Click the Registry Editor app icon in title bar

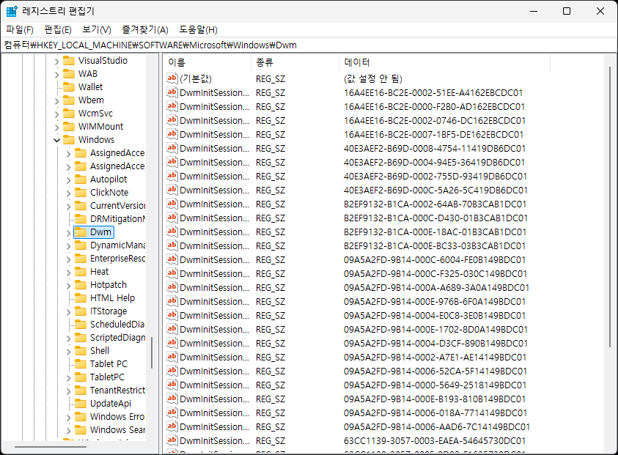pos(12,11)
